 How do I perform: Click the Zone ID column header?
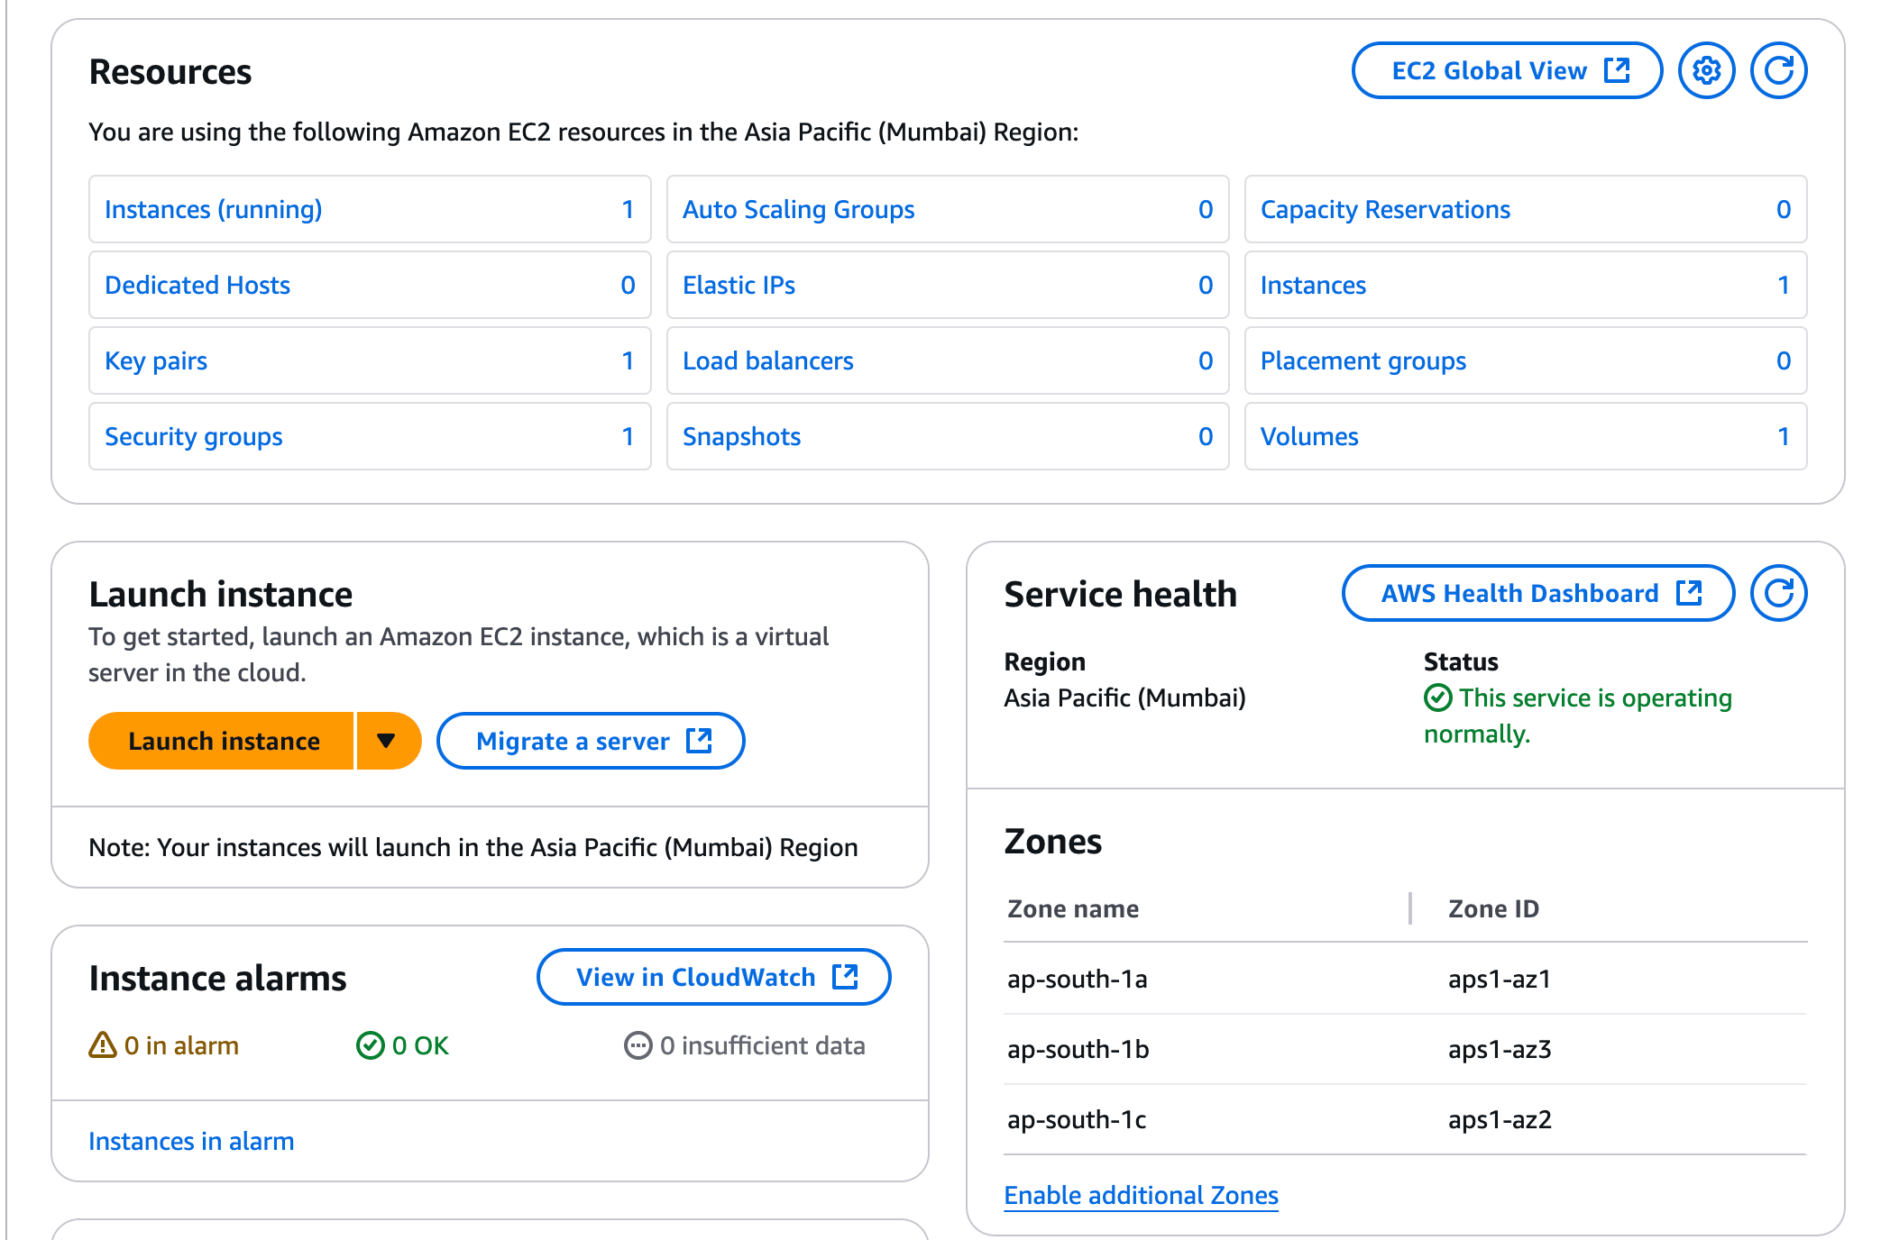click(x=1493, y=908)
